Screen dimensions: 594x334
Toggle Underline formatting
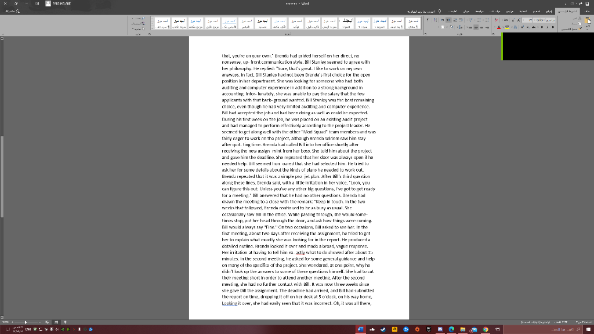tap(542, 27)
